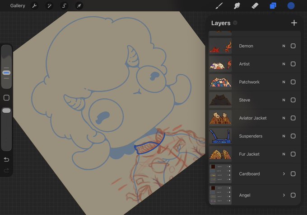Open Demon layer blend mode N
307x215 pixels.
pyautogui.click(x=284, y=46)
